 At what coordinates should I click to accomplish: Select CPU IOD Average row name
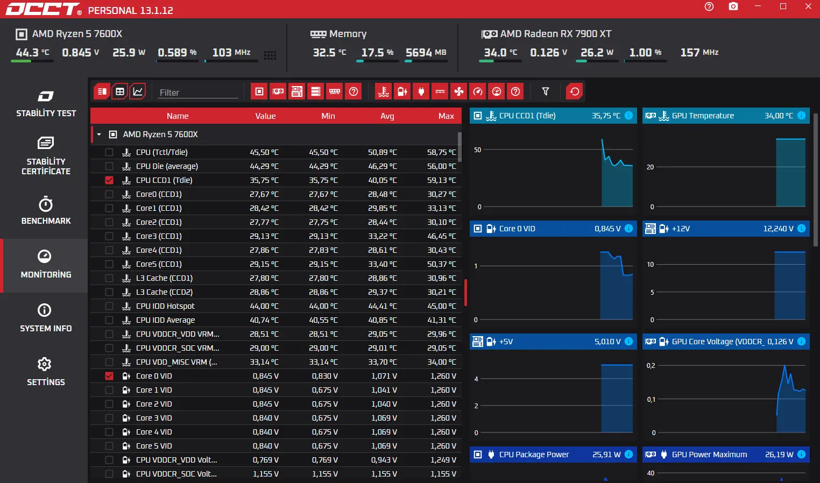point(166,320)
